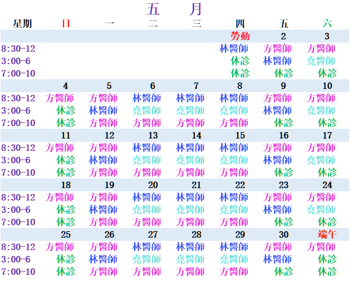Select date 28 in the calendar
The image size is (354, 291).
tap(196, 234)
